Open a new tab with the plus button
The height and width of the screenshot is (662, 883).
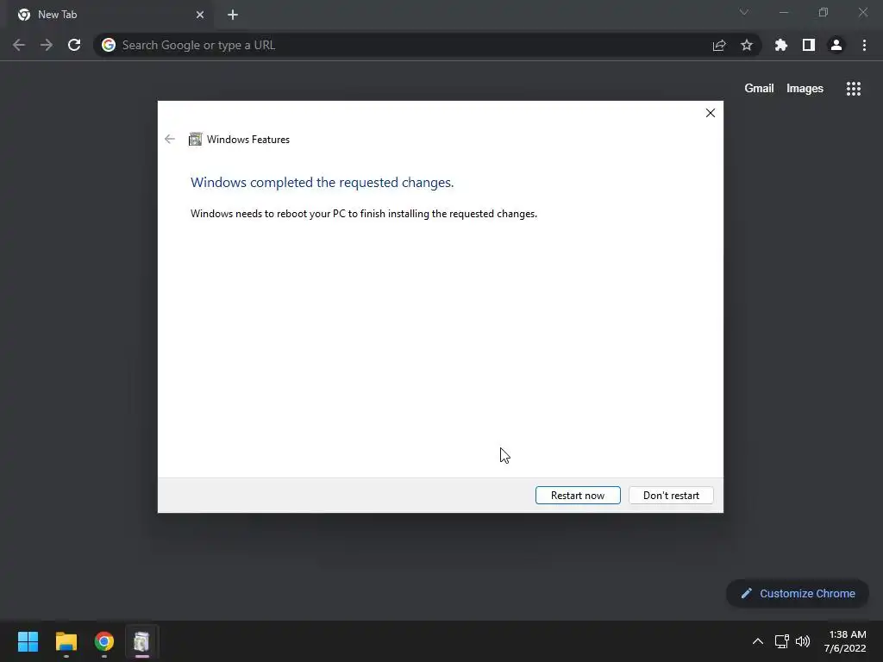coord(233,15)
